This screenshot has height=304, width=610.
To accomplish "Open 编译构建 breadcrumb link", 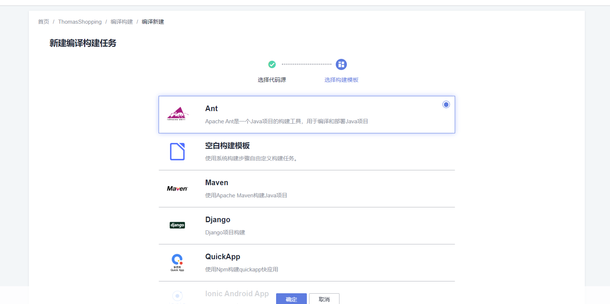I will coord(122,22).
